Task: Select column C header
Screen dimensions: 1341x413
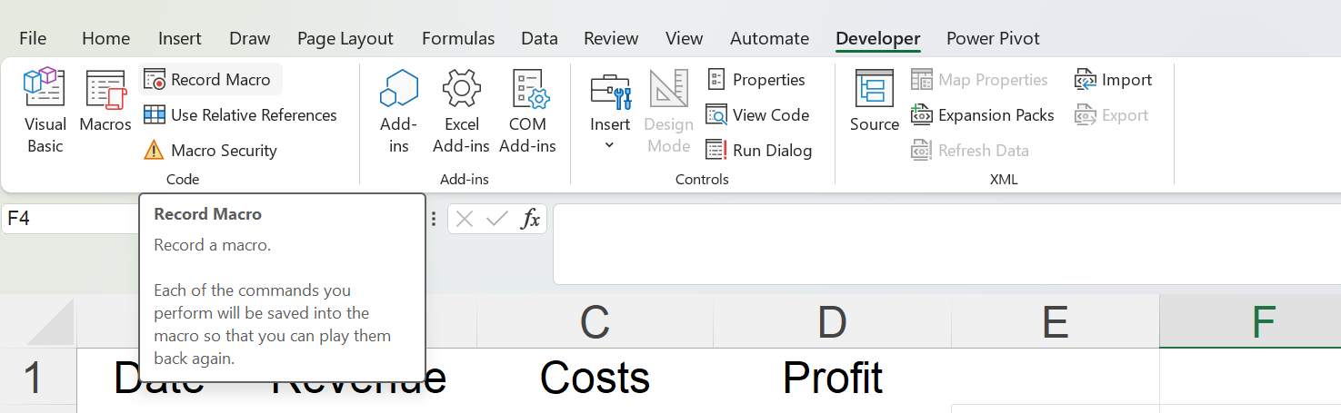Action: click(x=595, y=322)
